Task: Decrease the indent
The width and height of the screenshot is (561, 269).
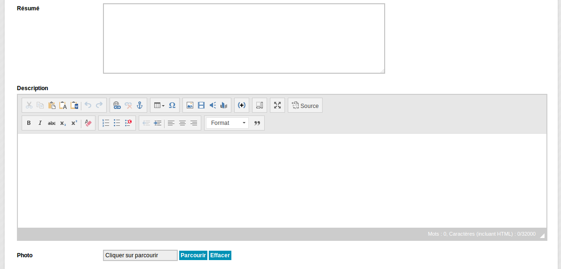Action: [146, 123]
